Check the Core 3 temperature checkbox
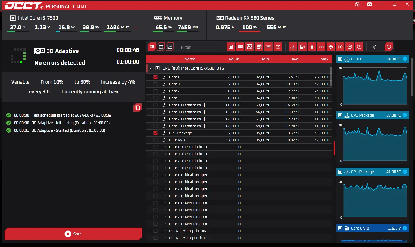415x247 pixels. (156, 98)
